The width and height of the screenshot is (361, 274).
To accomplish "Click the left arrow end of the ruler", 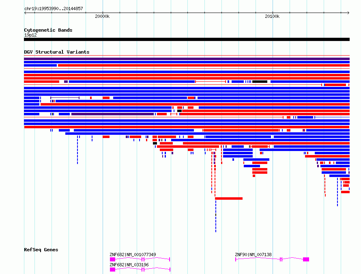I will point(25,13).
